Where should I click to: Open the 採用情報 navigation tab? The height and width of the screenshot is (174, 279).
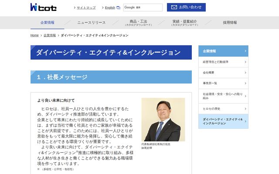pos(230,23)
